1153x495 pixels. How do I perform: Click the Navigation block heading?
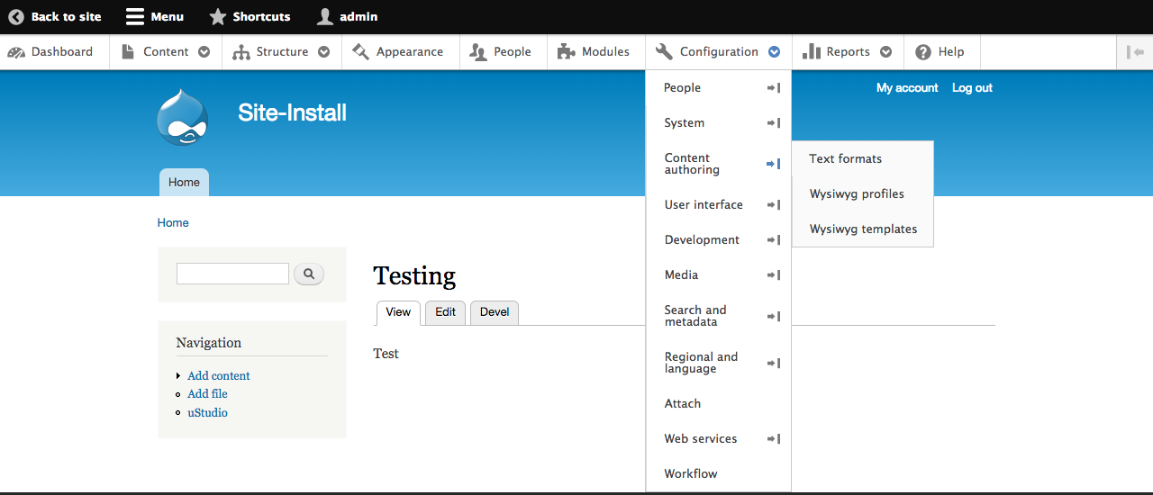[209, 343]
